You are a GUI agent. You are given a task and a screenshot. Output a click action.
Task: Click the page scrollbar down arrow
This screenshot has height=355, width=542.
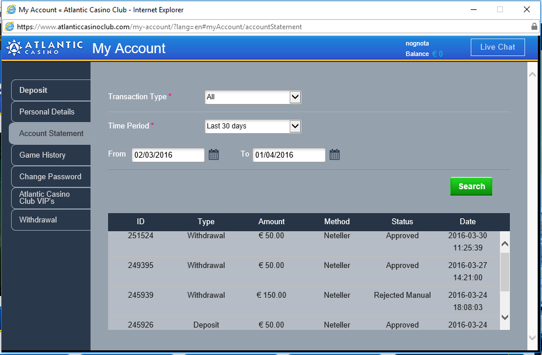(x=532, y=337)
